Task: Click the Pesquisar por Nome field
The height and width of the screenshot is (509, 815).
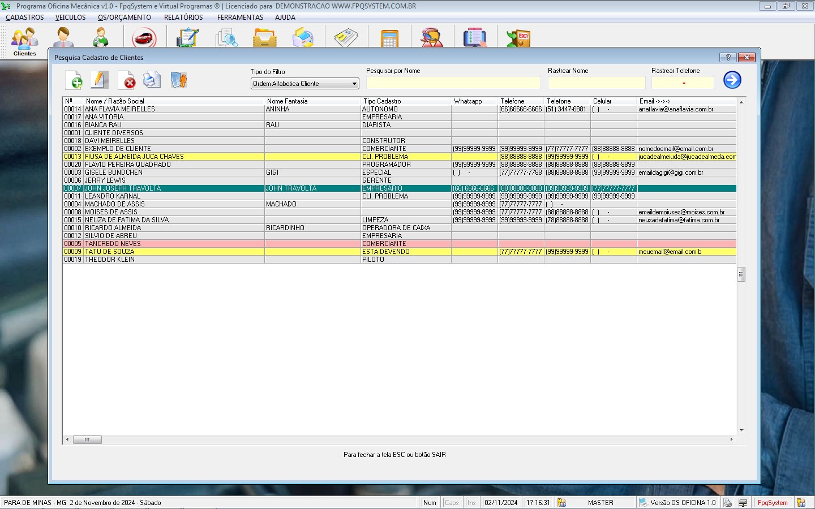Action: [x=453, y=83]
